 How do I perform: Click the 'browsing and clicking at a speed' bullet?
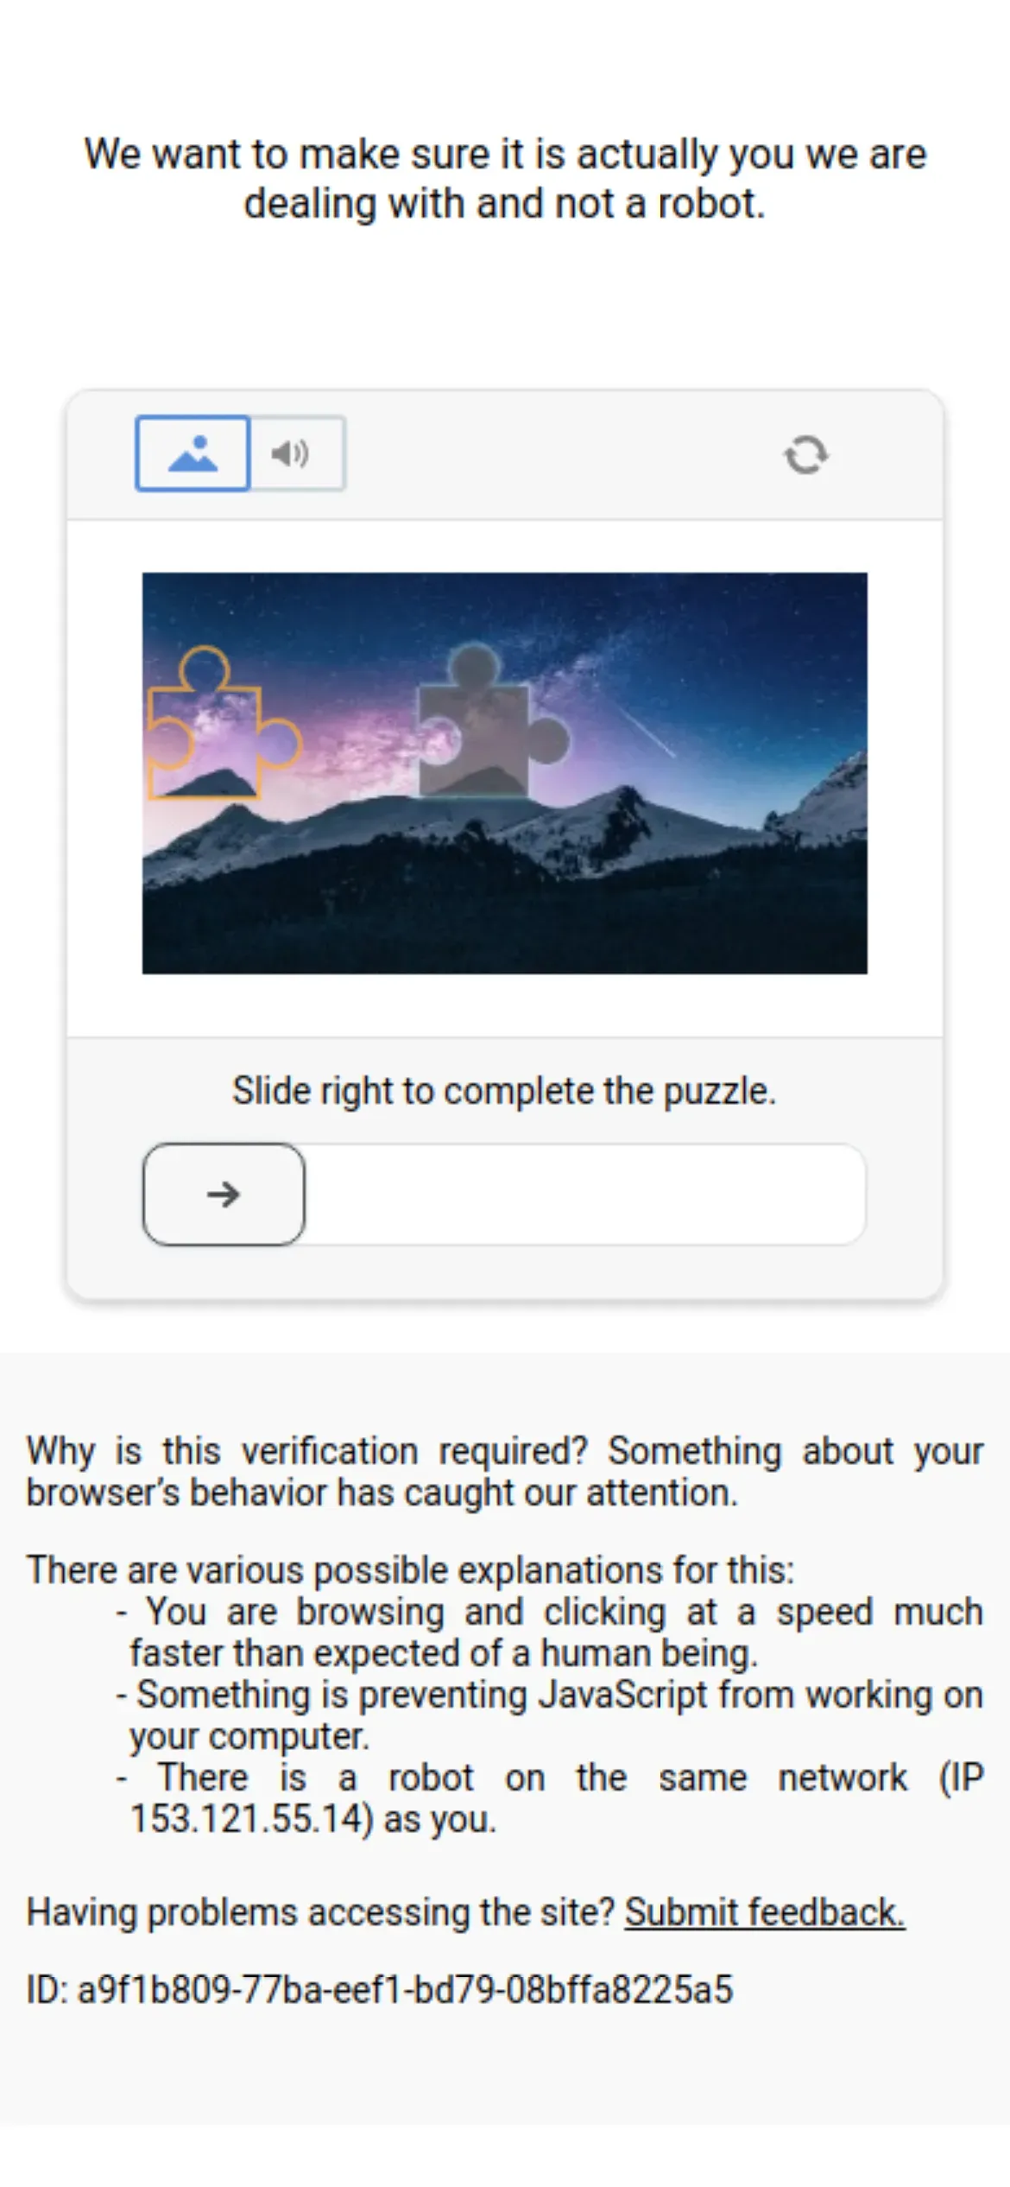tap(551, 1632)
